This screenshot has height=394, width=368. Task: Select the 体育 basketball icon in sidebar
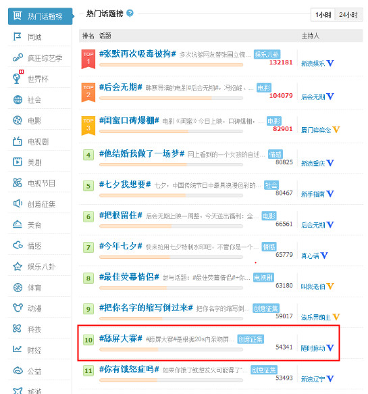18,287
